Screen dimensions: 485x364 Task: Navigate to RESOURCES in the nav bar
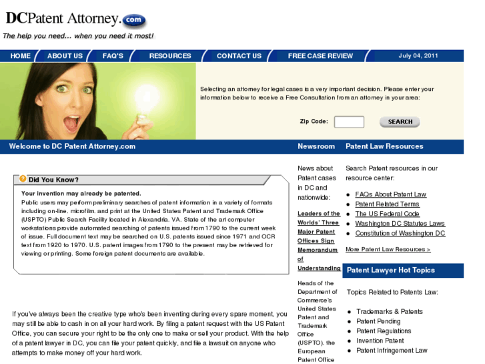click(170, 56)
